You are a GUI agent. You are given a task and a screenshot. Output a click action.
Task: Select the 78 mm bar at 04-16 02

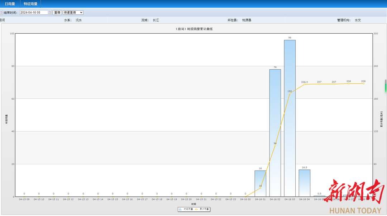(x=275, y=132)
